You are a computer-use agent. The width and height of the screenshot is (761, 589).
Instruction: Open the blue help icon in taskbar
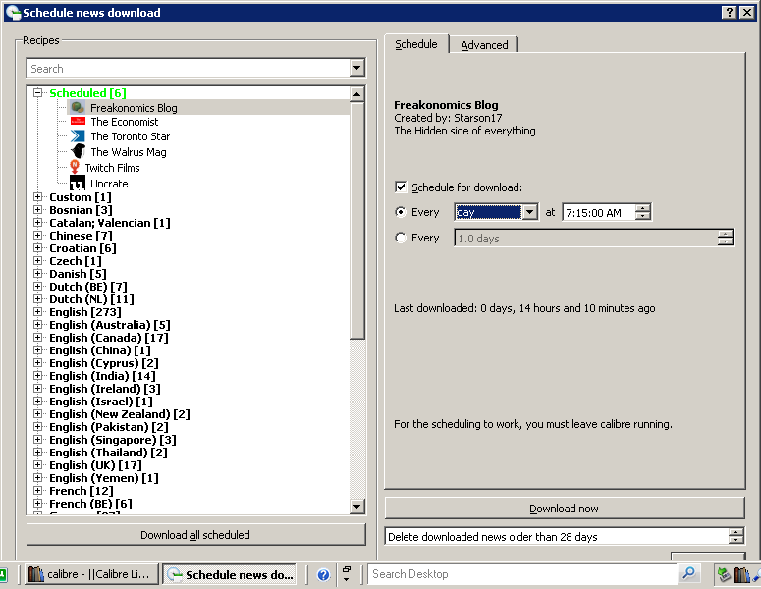(x=323, y=575)
